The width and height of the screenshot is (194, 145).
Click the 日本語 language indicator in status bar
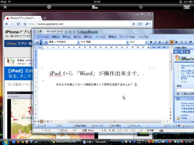[x=150, y=130]
